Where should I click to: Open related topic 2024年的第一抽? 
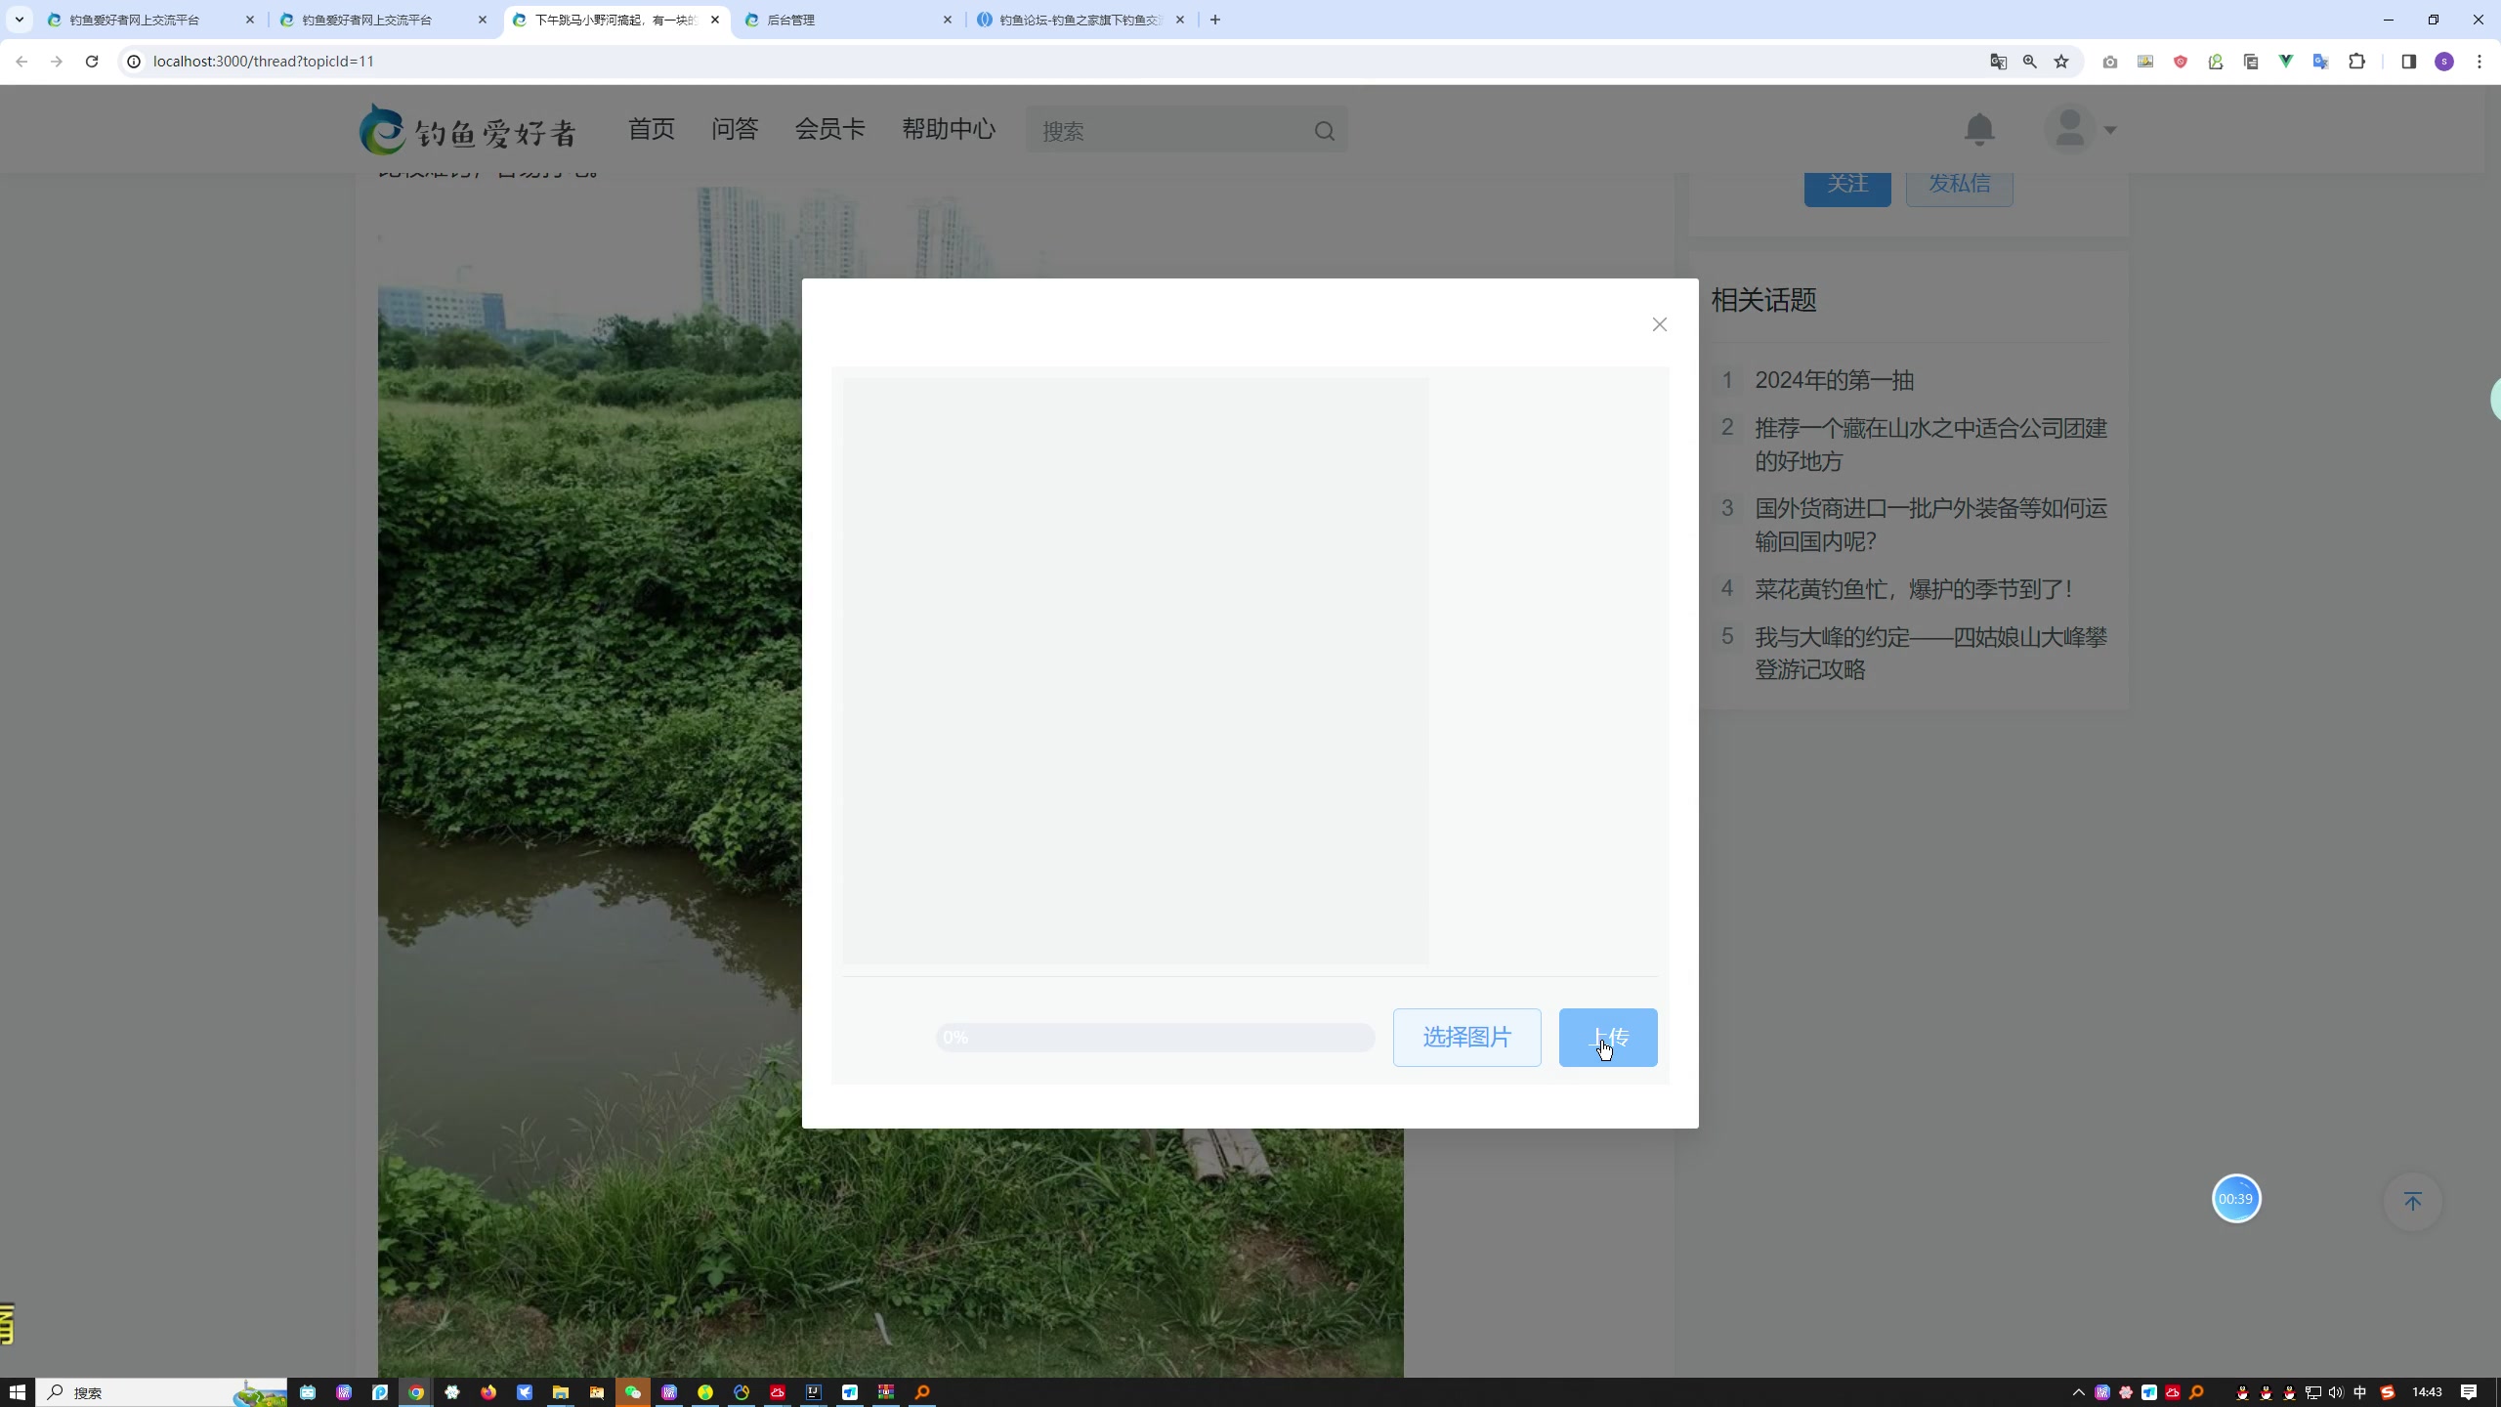coord(1834,380)
